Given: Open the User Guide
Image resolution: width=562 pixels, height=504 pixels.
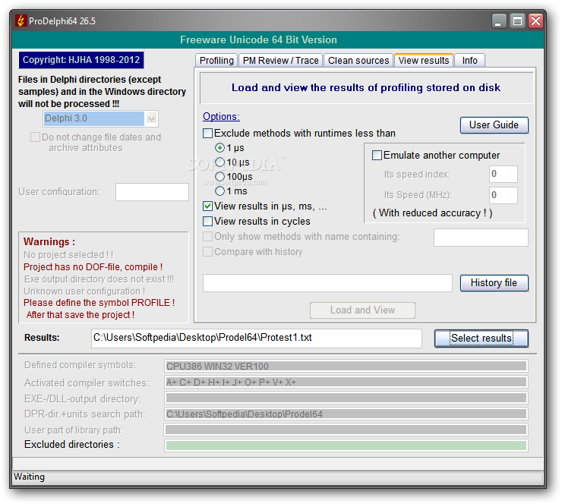Looking at the screenshot, I should (x=494, y=125).
